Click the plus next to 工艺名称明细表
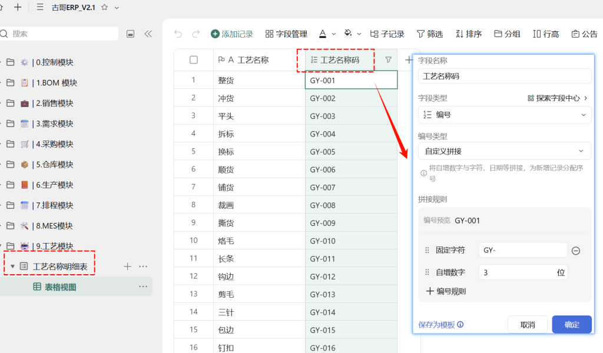The width and height of the screenshot is (603, 353). pos(127,266)
